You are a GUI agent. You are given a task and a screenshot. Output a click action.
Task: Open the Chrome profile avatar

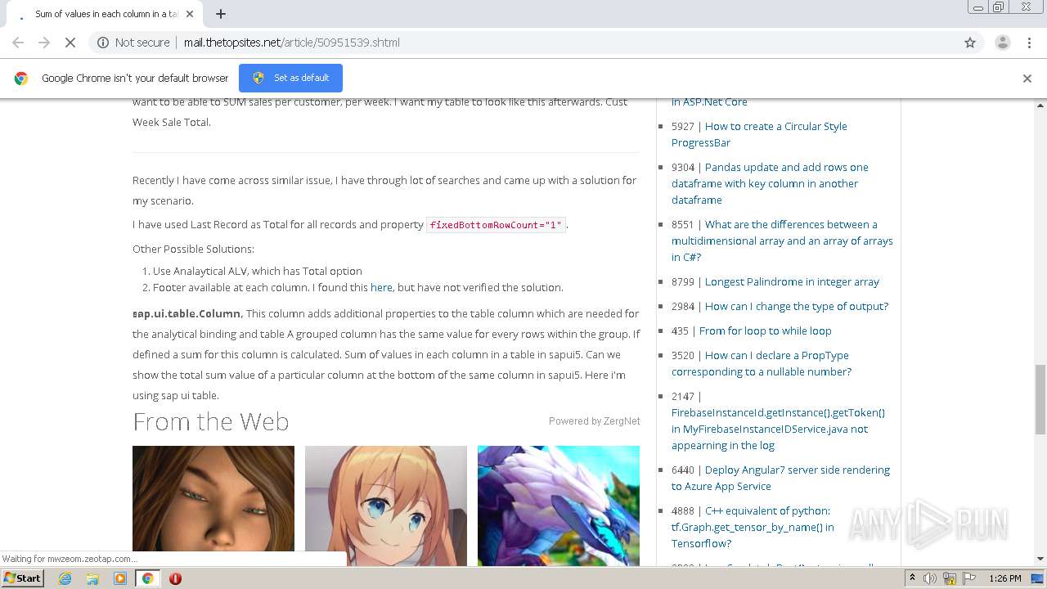pos(1002,43)
